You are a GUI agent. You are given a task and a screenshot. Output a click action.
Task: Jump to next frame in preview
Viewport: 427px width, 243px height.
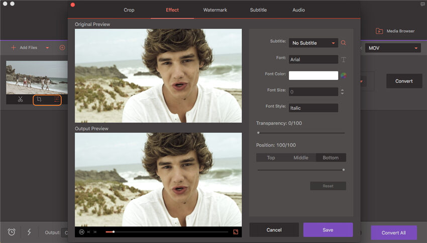click(x=95, y=232)
